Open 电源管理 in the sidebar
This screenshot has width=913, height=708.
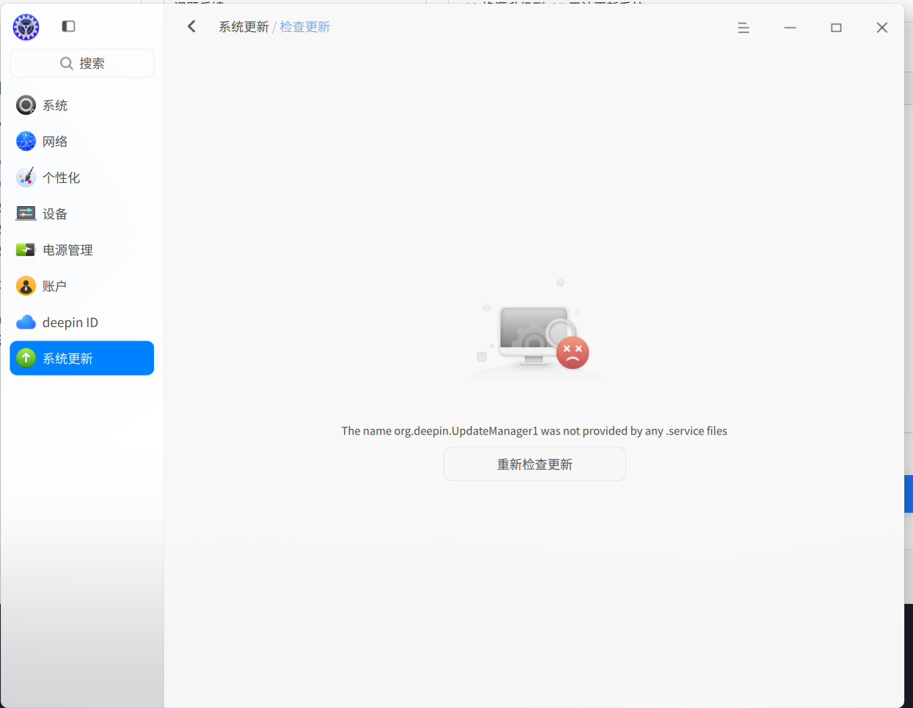(x=82, y=249)
